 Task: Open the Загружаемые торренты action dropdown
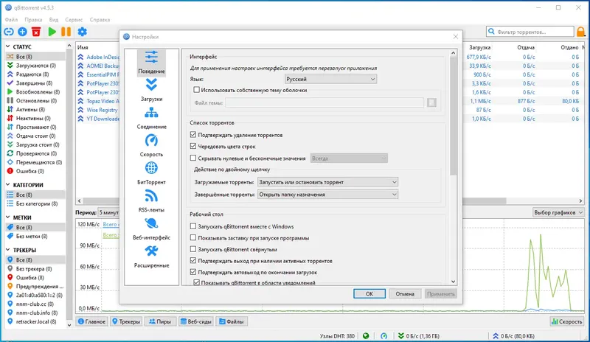327,182
